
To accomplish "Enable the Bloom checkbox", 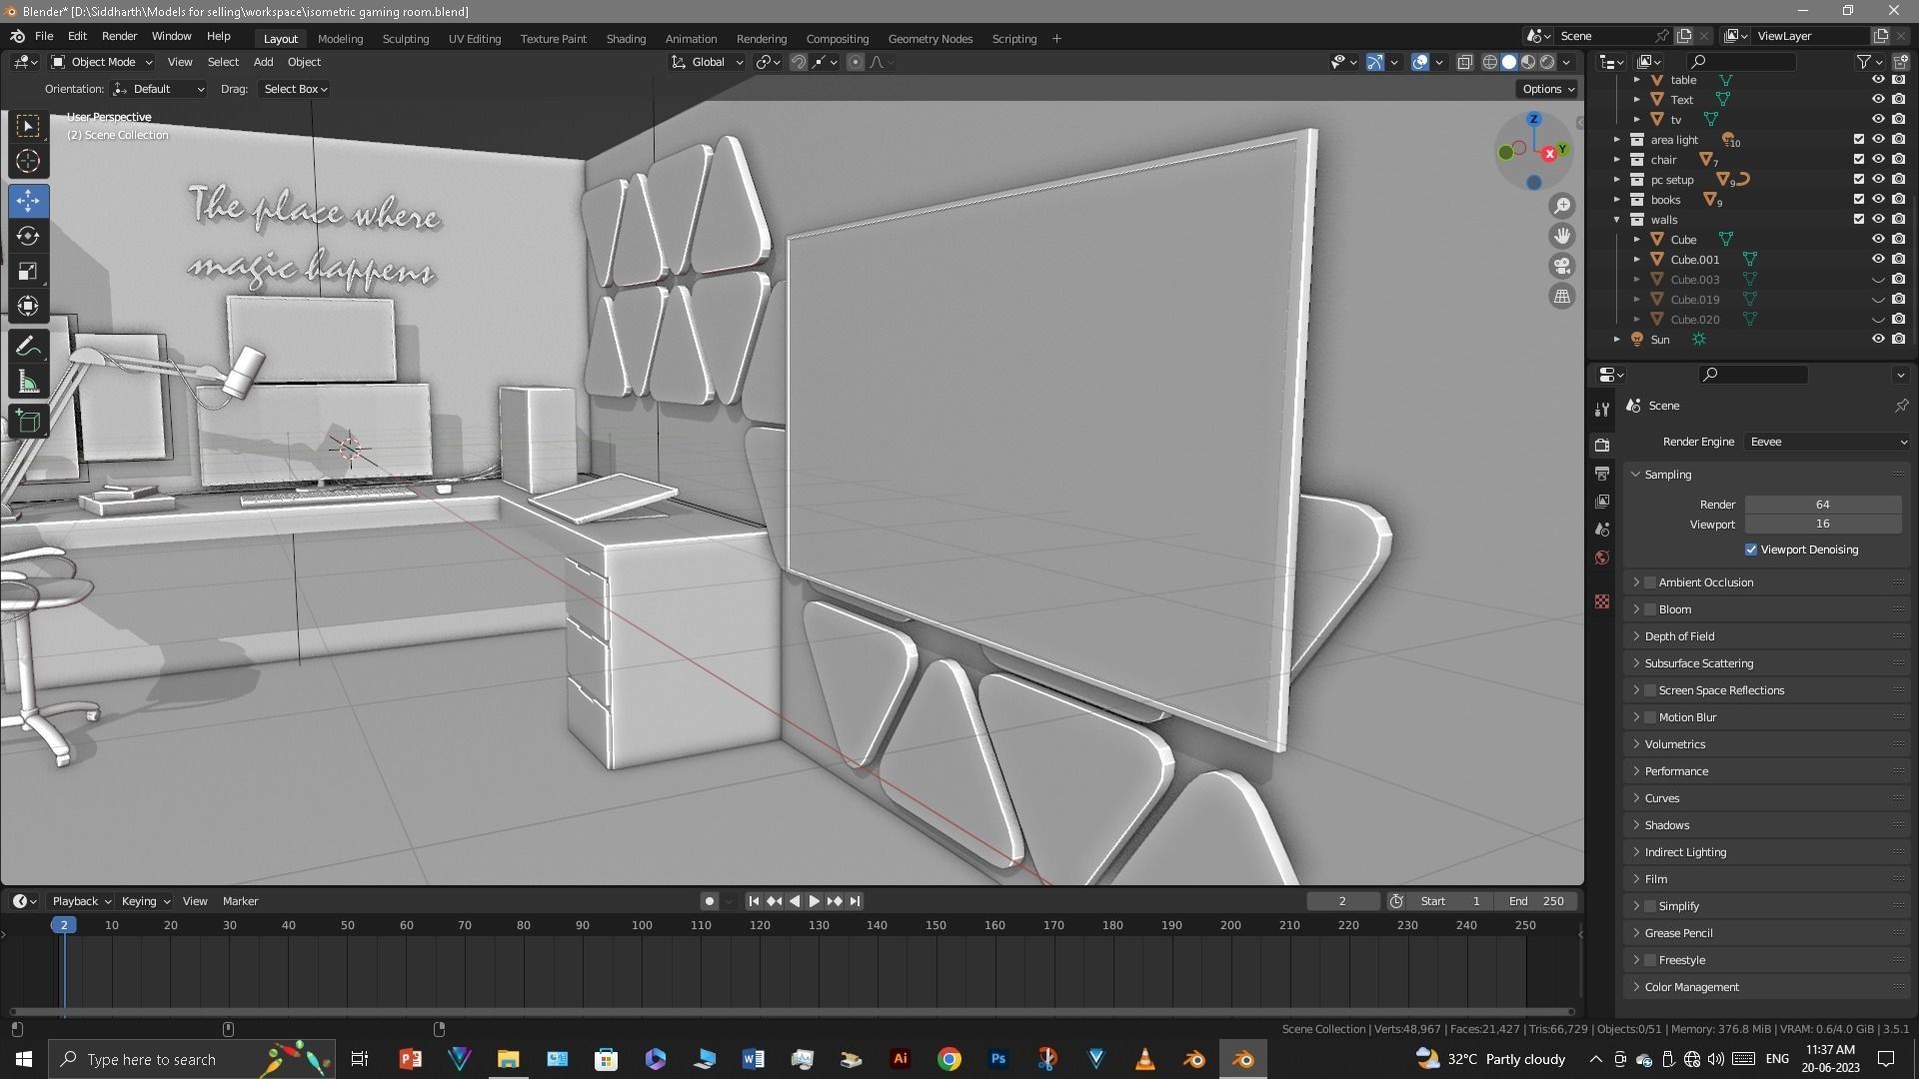I will (x=1650, y=609).
